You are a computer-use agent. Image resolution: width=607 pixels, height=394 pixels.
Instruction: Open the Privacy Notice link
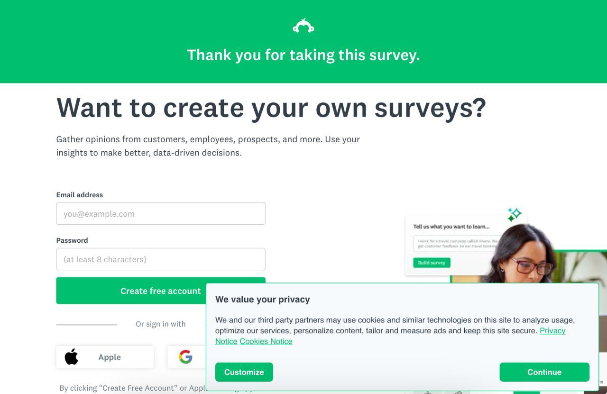(552, 331)
